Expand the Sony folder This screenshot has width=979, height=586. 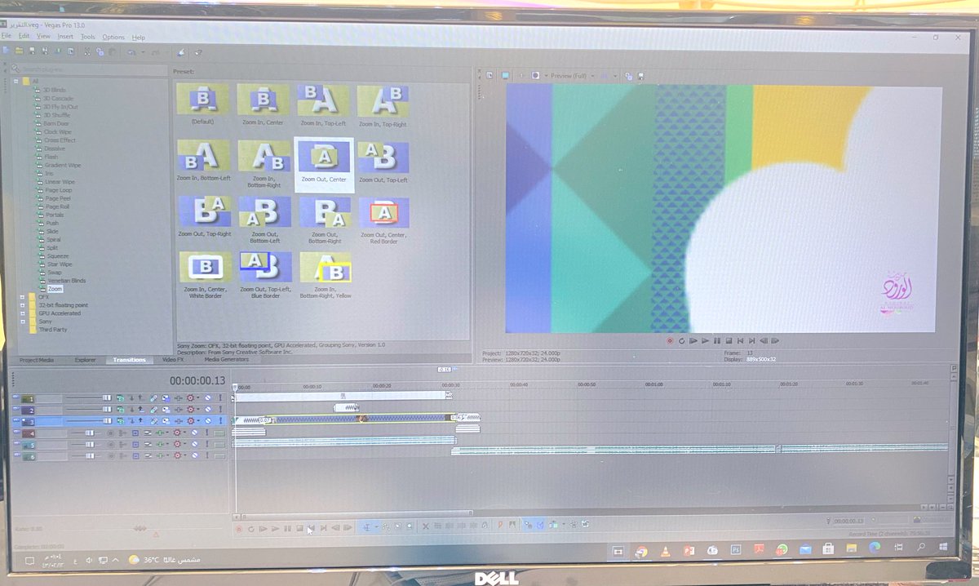point(22,322)
